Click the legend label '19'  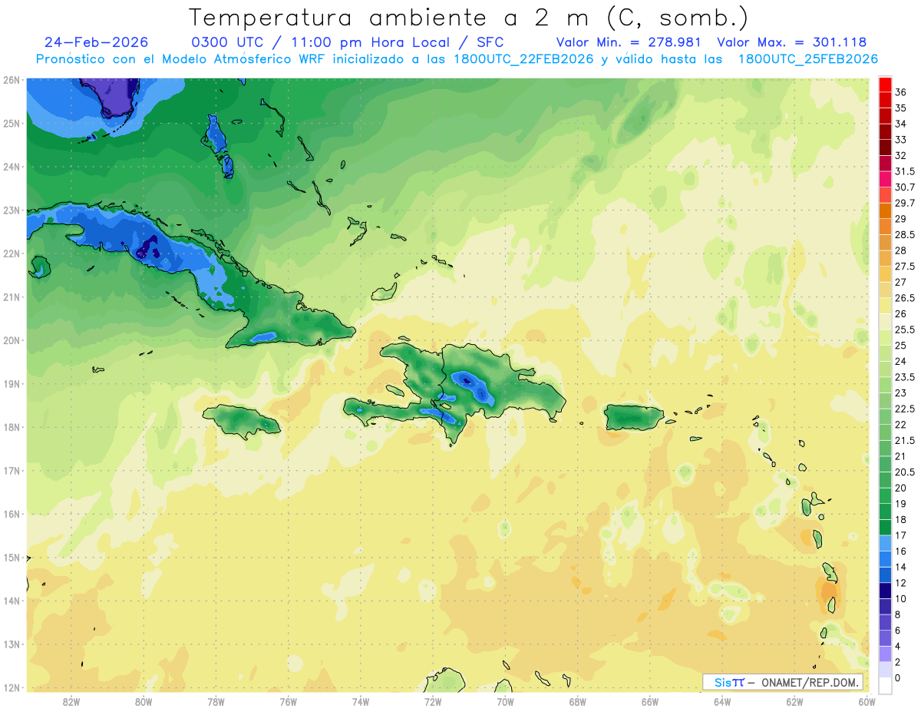click(901, 504)
